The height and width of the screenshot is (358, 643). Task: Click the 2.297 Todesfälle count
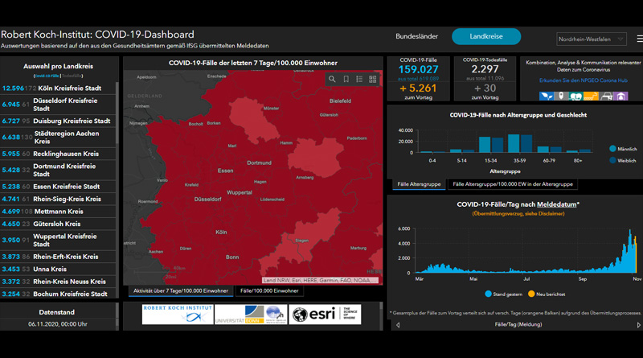pos(485,69)
